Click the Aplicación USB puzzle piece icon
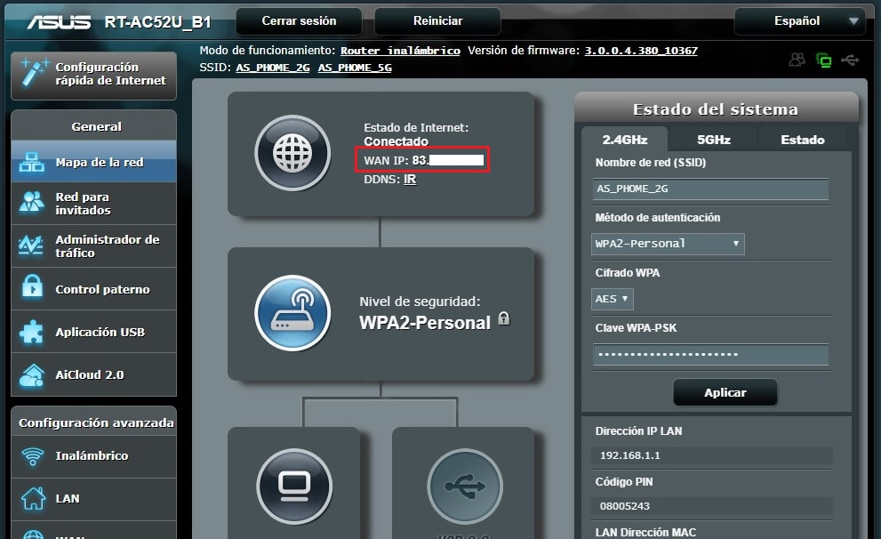This screenshot has width=881, height=539. [x=31, y=332]
